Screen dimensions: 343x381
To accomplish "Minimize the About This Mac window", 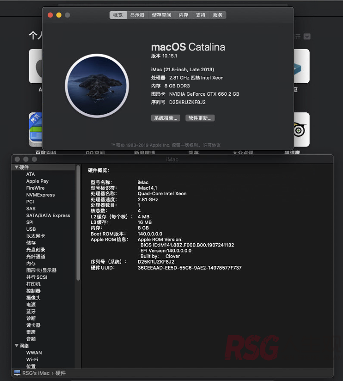I will [x=59, y=15].
